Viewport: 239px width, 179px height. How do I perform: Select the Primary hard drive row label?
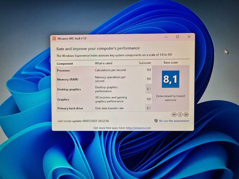pyautogui.click(x=70, y=108)
